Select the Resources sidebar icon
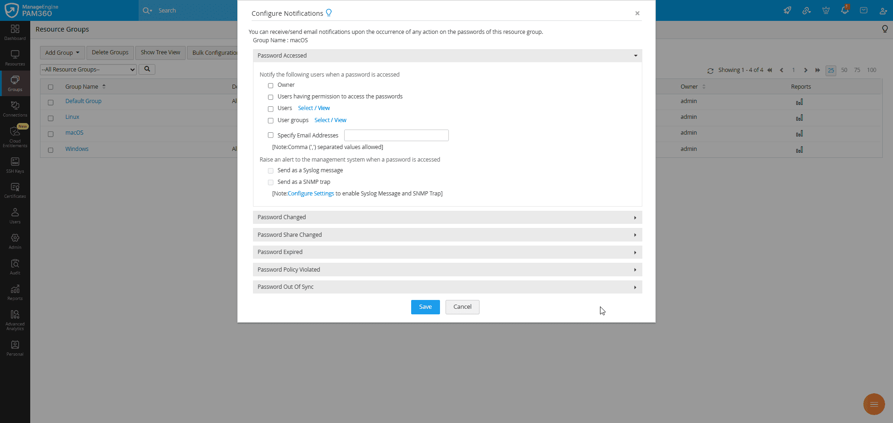The width and height of the screenshot is (893, 423). [x=15, y=58]
